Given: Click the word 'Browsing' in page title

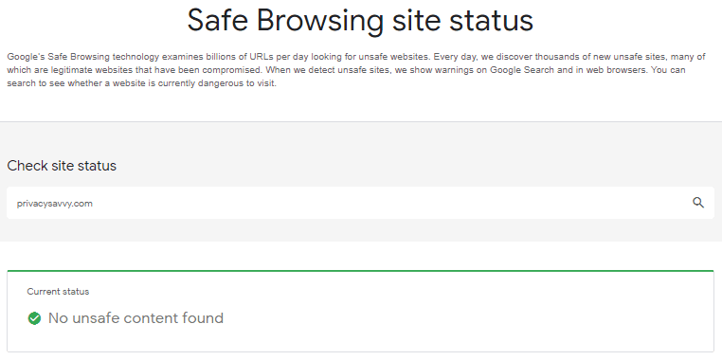Looking at the screenshot, I should click(320, 21).
